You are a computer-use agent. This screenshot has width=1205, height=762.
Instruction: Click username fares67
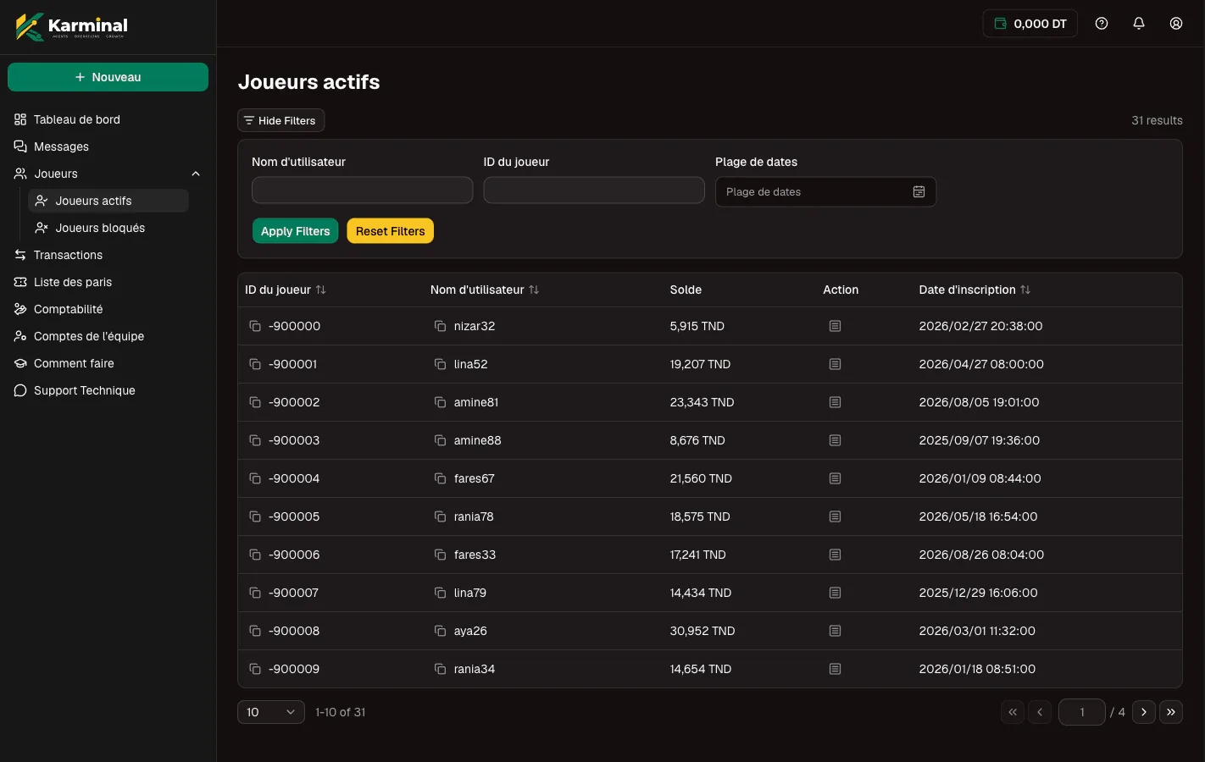pyautogui.click(x=474, y=478)
